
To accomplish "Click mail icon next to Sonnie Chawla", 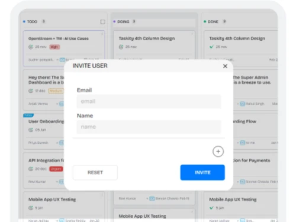I will pos(242,182).
